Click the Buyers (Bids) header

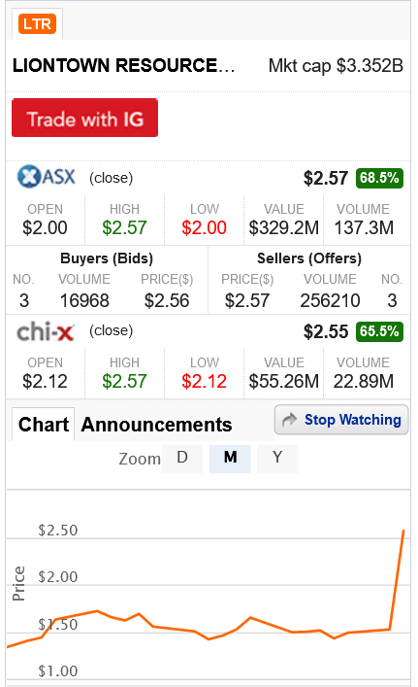(107, 258)
